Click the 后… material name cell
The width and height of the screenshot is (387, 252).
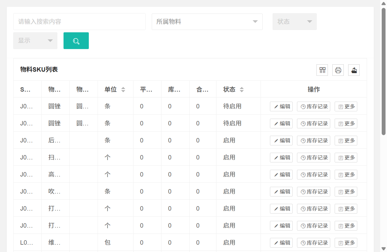pyautogui.click(x=56, y=140)
